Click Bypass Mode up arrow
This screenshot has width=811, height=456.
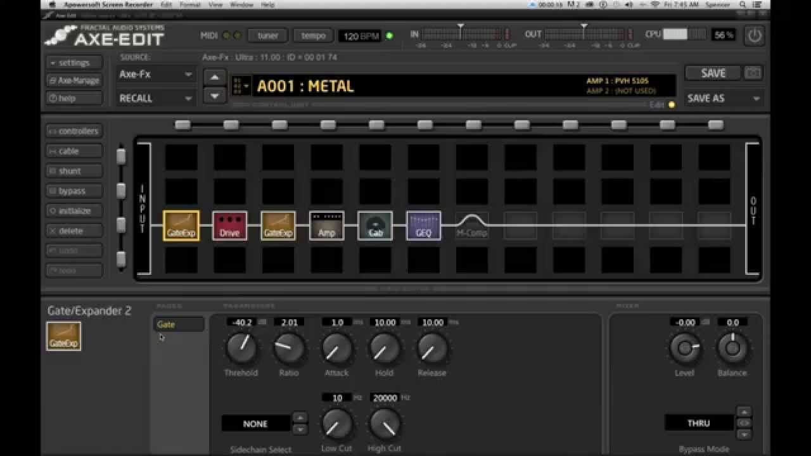pyautogui.click(x=744, y=412)
